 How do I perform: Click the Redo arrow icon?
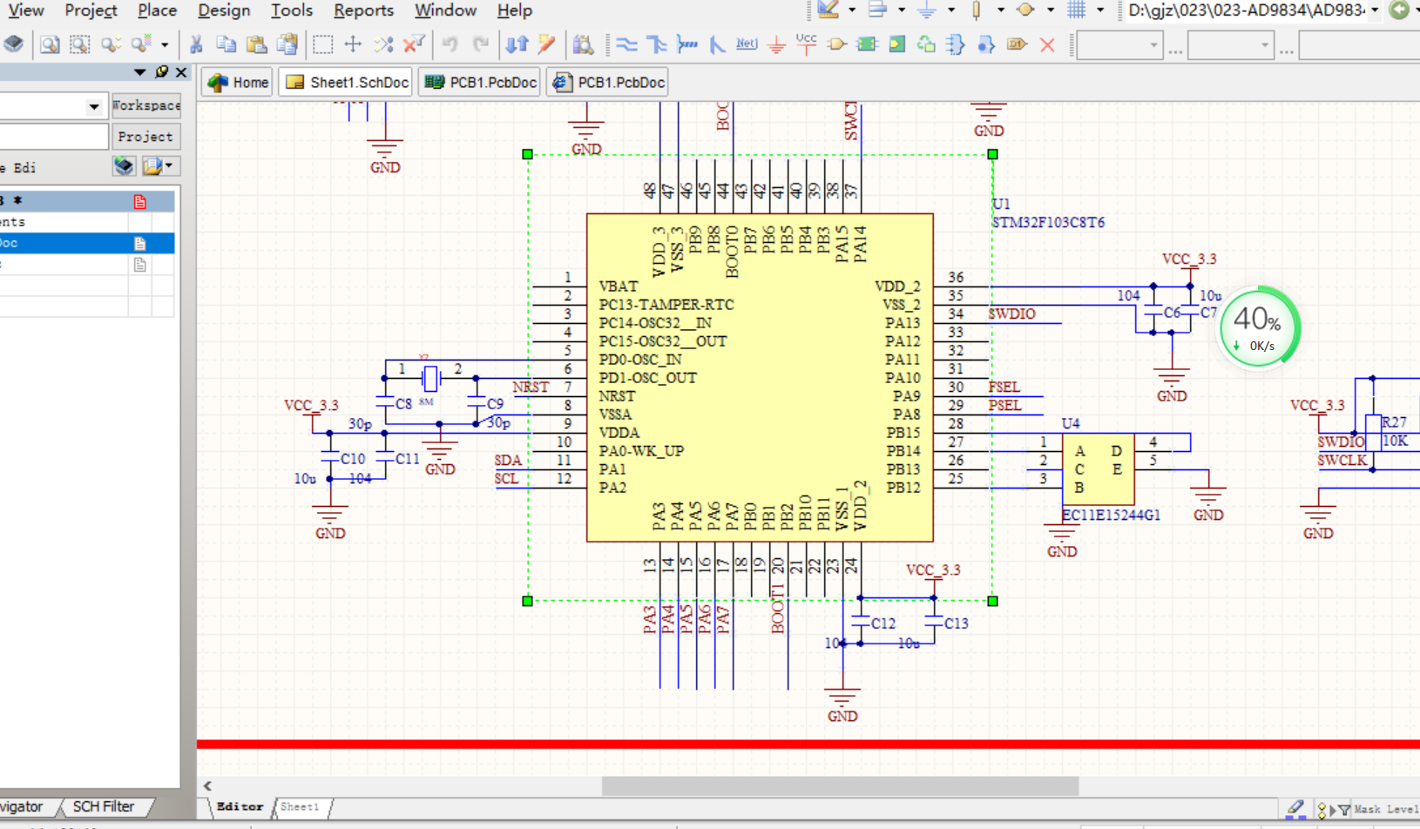480,44
